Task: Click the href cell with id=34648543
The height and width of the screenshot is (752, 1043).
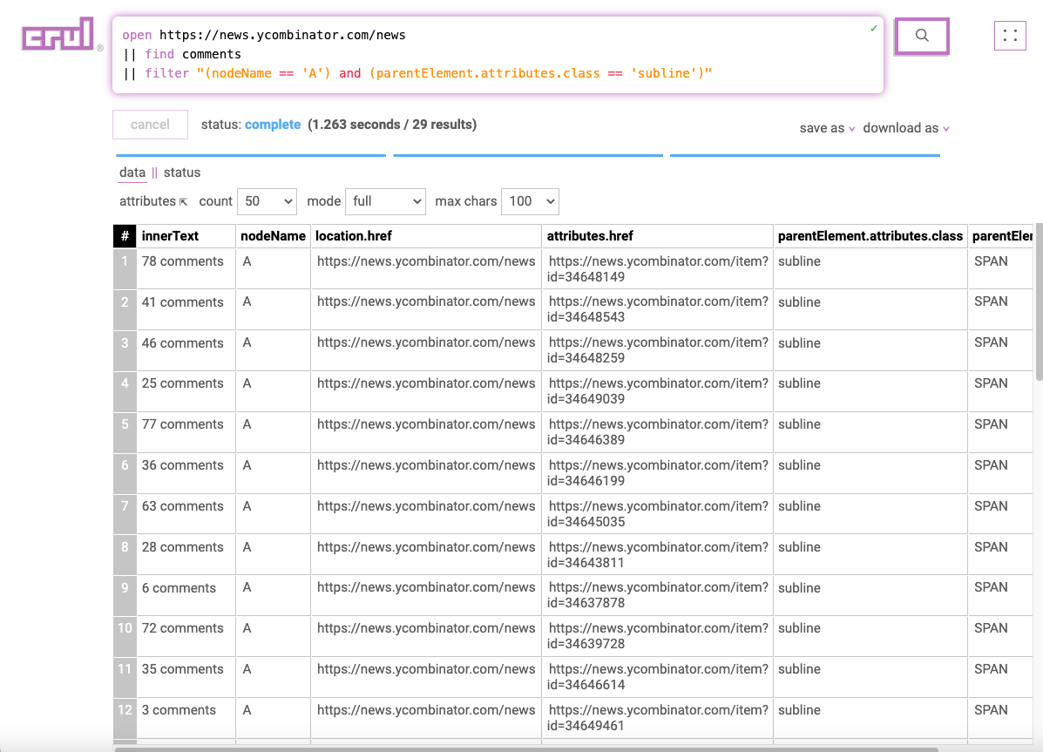Action: click(657, 309)
